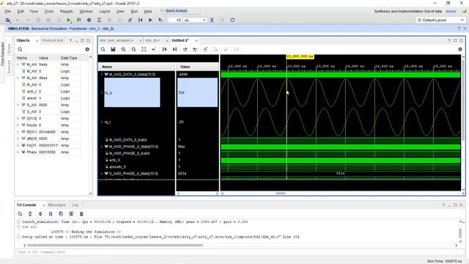Search objects in Objects panel
469x264 pixels.
click(x=20, y=49)
